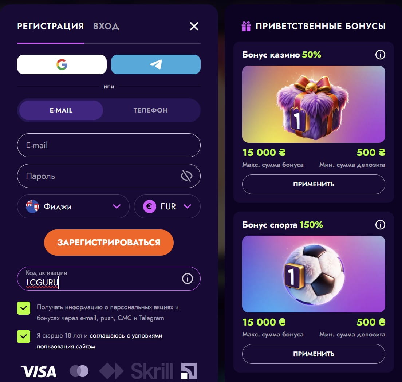Click the ЗАРЕГИСТРИРОВАТЬСЯ button
The image size is (402, 382).
pos(109,242)
